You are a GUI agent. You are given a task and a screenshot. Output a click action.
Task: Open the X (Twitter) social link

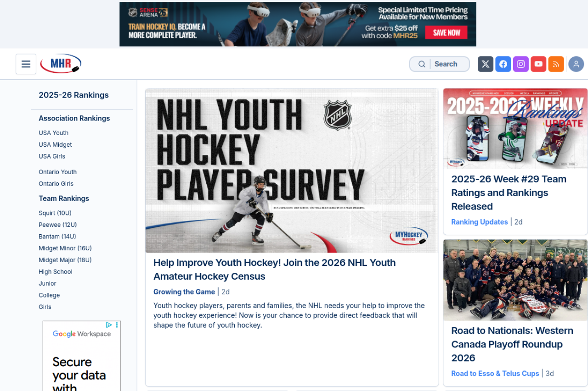point(486,64)
